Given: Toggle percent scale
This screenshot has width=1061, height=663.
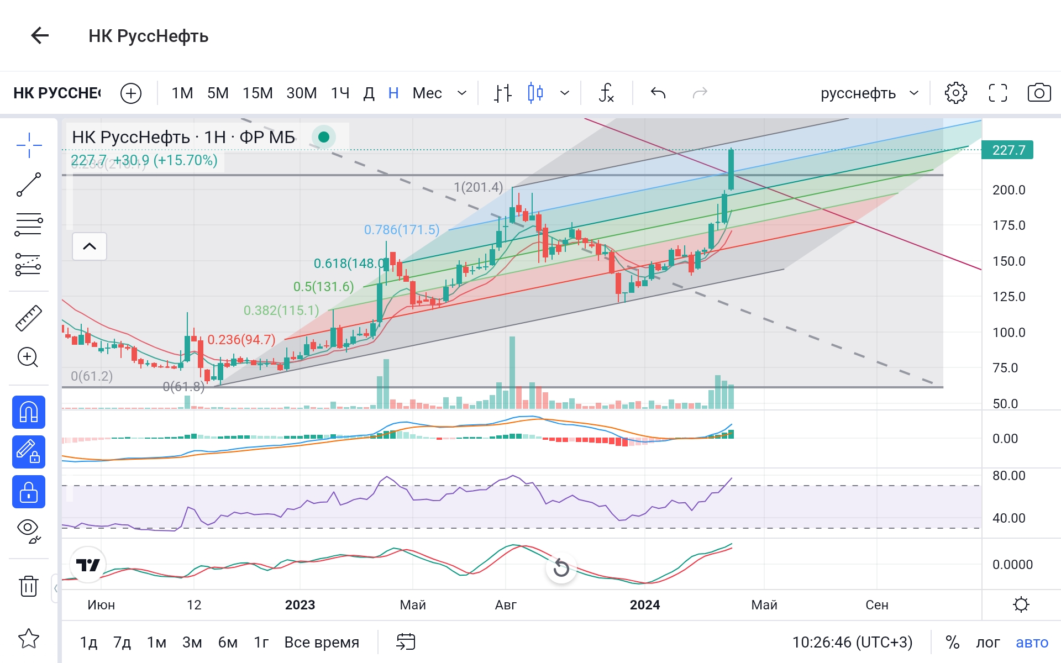Looking at the screenshot, I should tap(952, 642).
